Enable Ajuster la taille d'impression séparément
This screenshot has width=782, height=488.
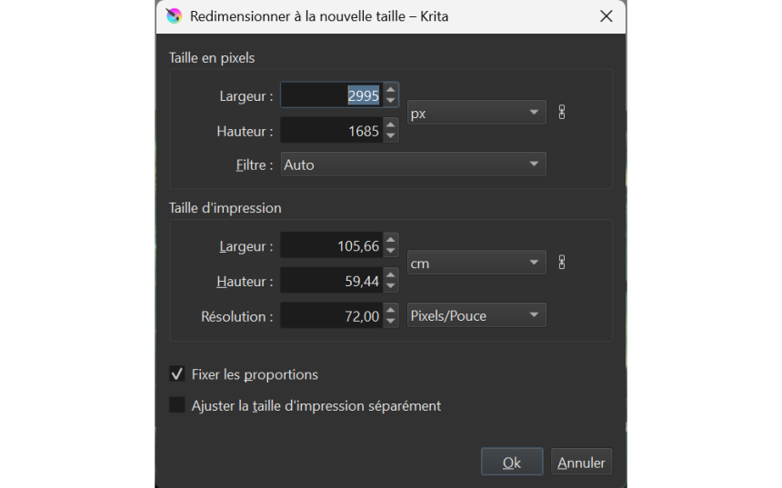pos(177,405)
